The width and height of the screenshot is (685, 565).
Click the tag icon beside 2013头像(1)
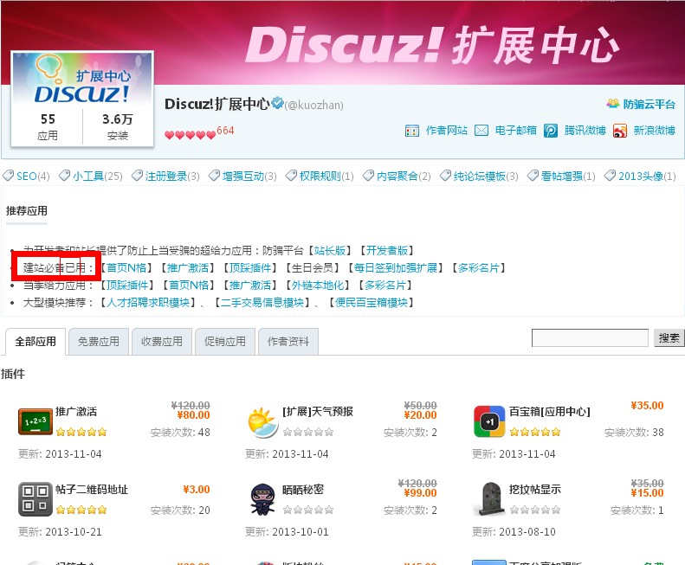pyautogui.click(x=610, y=176)
